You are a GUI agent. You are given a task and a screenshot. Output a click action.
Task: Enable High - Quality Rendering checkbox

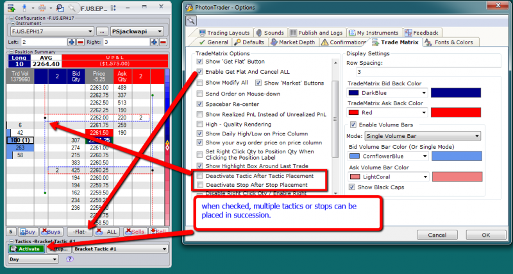tap(199, 124)
